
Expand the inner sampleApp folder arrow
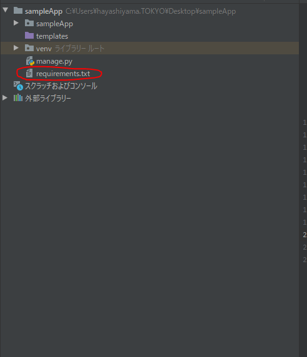tap(16, 22)
